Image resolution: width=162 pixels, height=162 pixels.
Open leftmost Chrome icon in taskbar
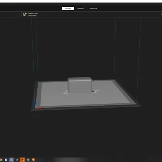tap(1, 160)
